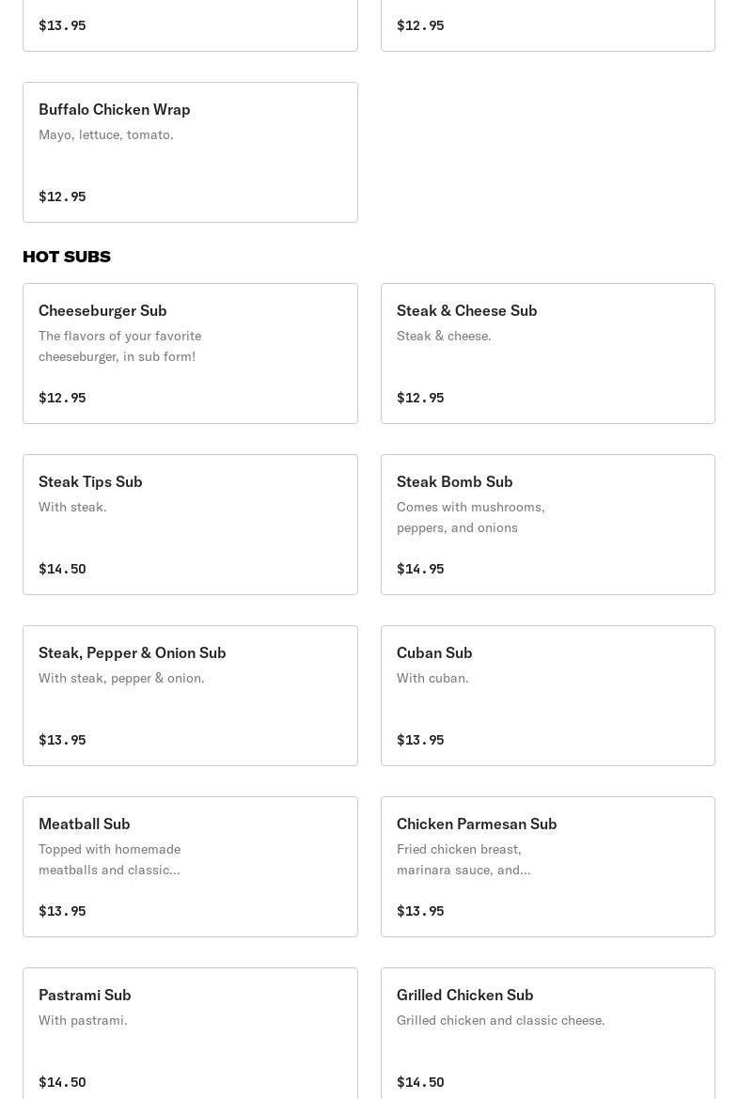Choose the Grilled Chicken Sub
Viewport: 738px width, 1099px height.
(x=547, y=1034)
